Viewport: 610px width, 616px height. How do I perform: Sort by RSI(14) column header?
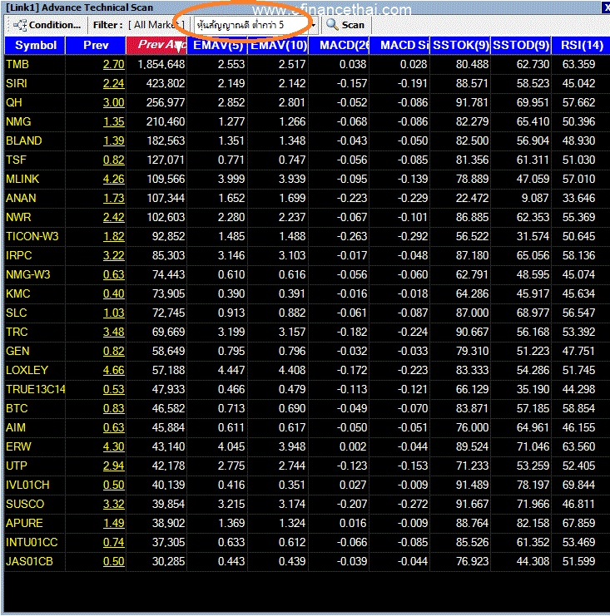tap(581, 45)
